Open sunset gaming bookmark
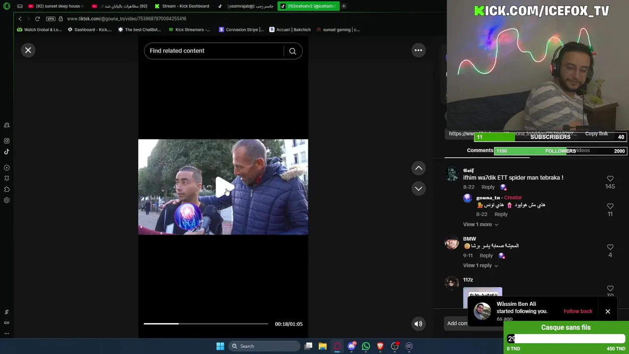The height and width of the screenshot is (354, 629). 338,29
